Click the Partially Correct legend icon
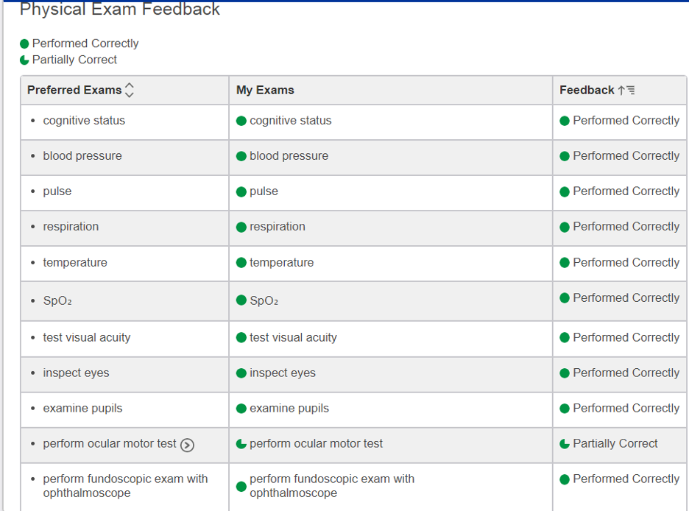This screenshot has height=511, width=689. 25,60
